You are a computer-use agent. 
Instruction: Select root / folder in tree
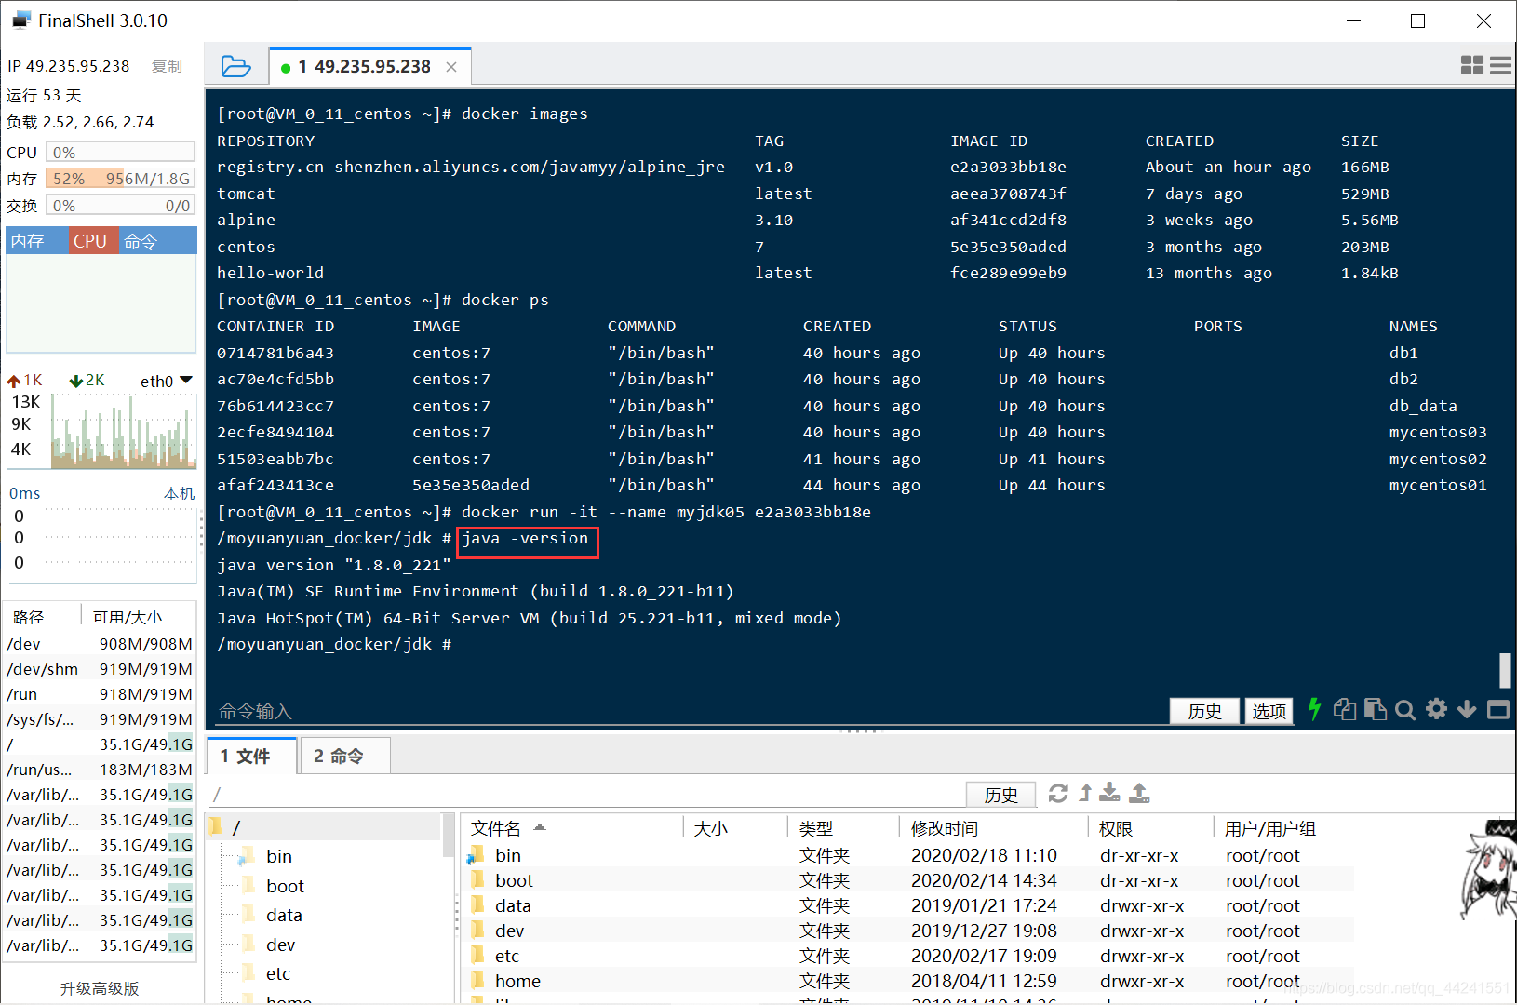coord(324,827)
